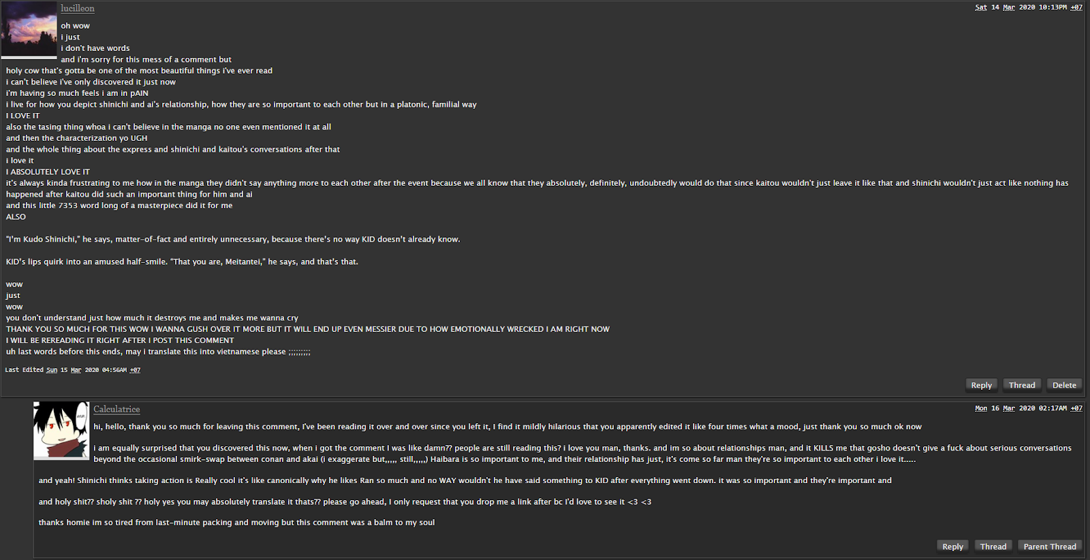Viewport: 1090px width, 560px height.
Task: Click Calculatrice's anime character avatar
Action: 61,431
